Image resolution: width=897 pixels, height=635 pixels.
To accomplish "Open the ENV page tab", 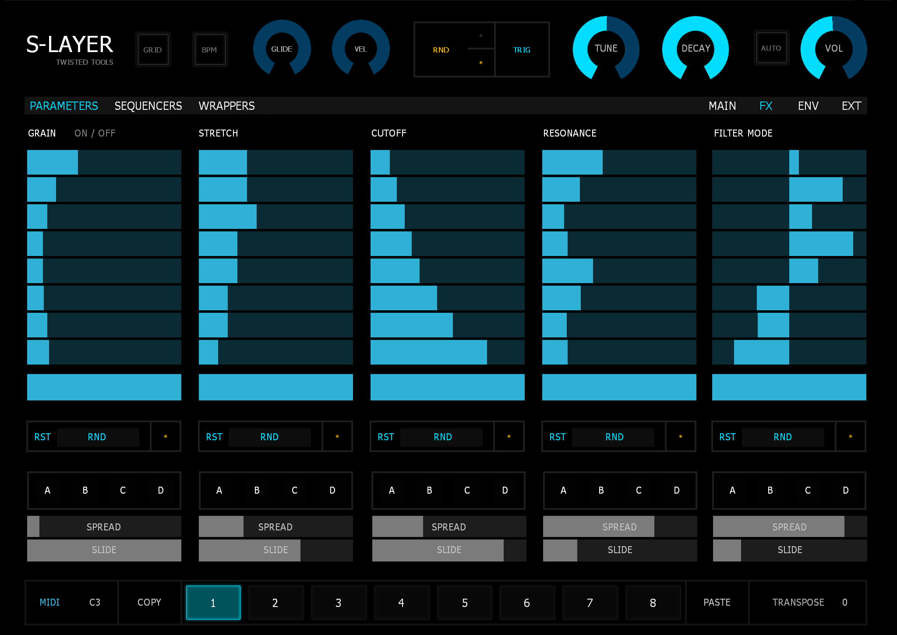I will [808, 106].
